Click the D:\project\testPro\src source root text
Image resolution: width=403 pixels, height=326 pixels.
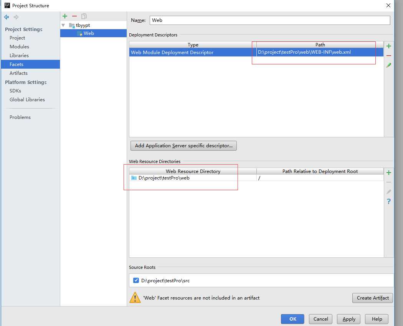[165, 280]
